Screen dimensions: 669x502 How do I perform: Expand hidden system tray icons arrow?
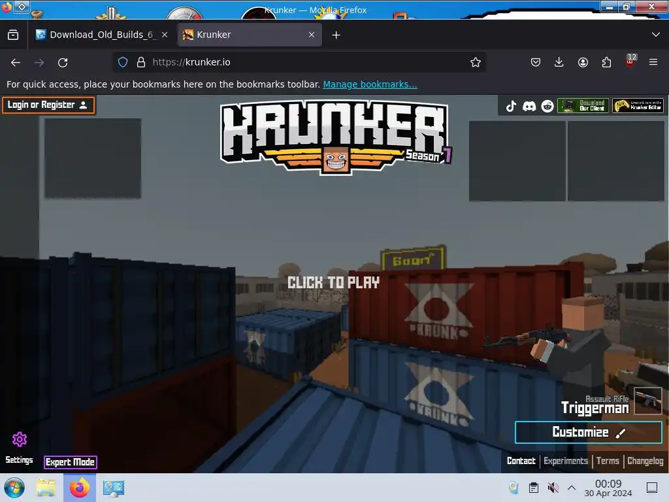[572, 488]
